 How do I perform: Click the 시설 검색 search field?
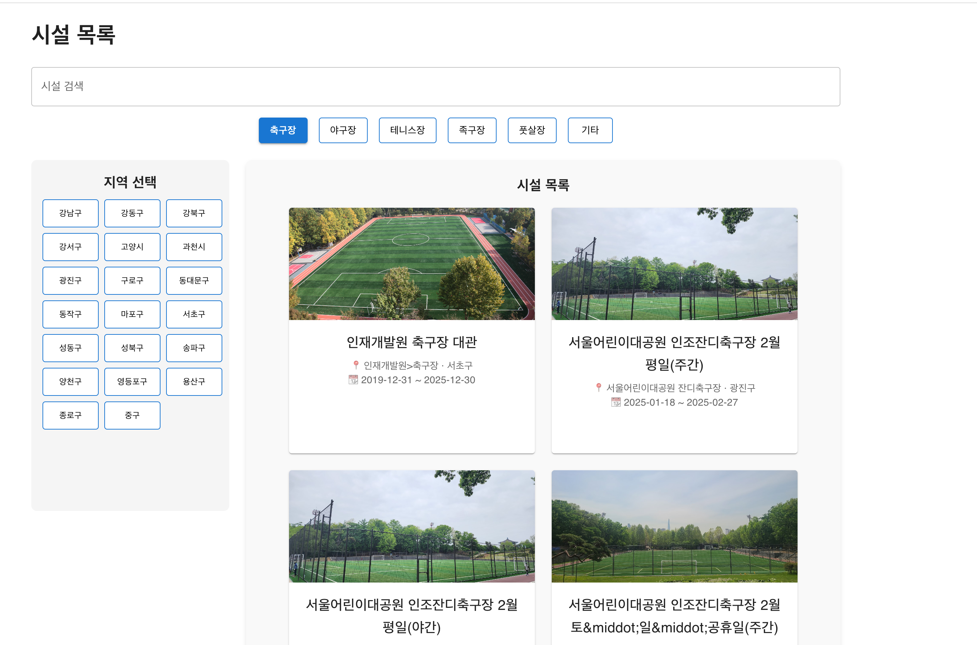435,86
